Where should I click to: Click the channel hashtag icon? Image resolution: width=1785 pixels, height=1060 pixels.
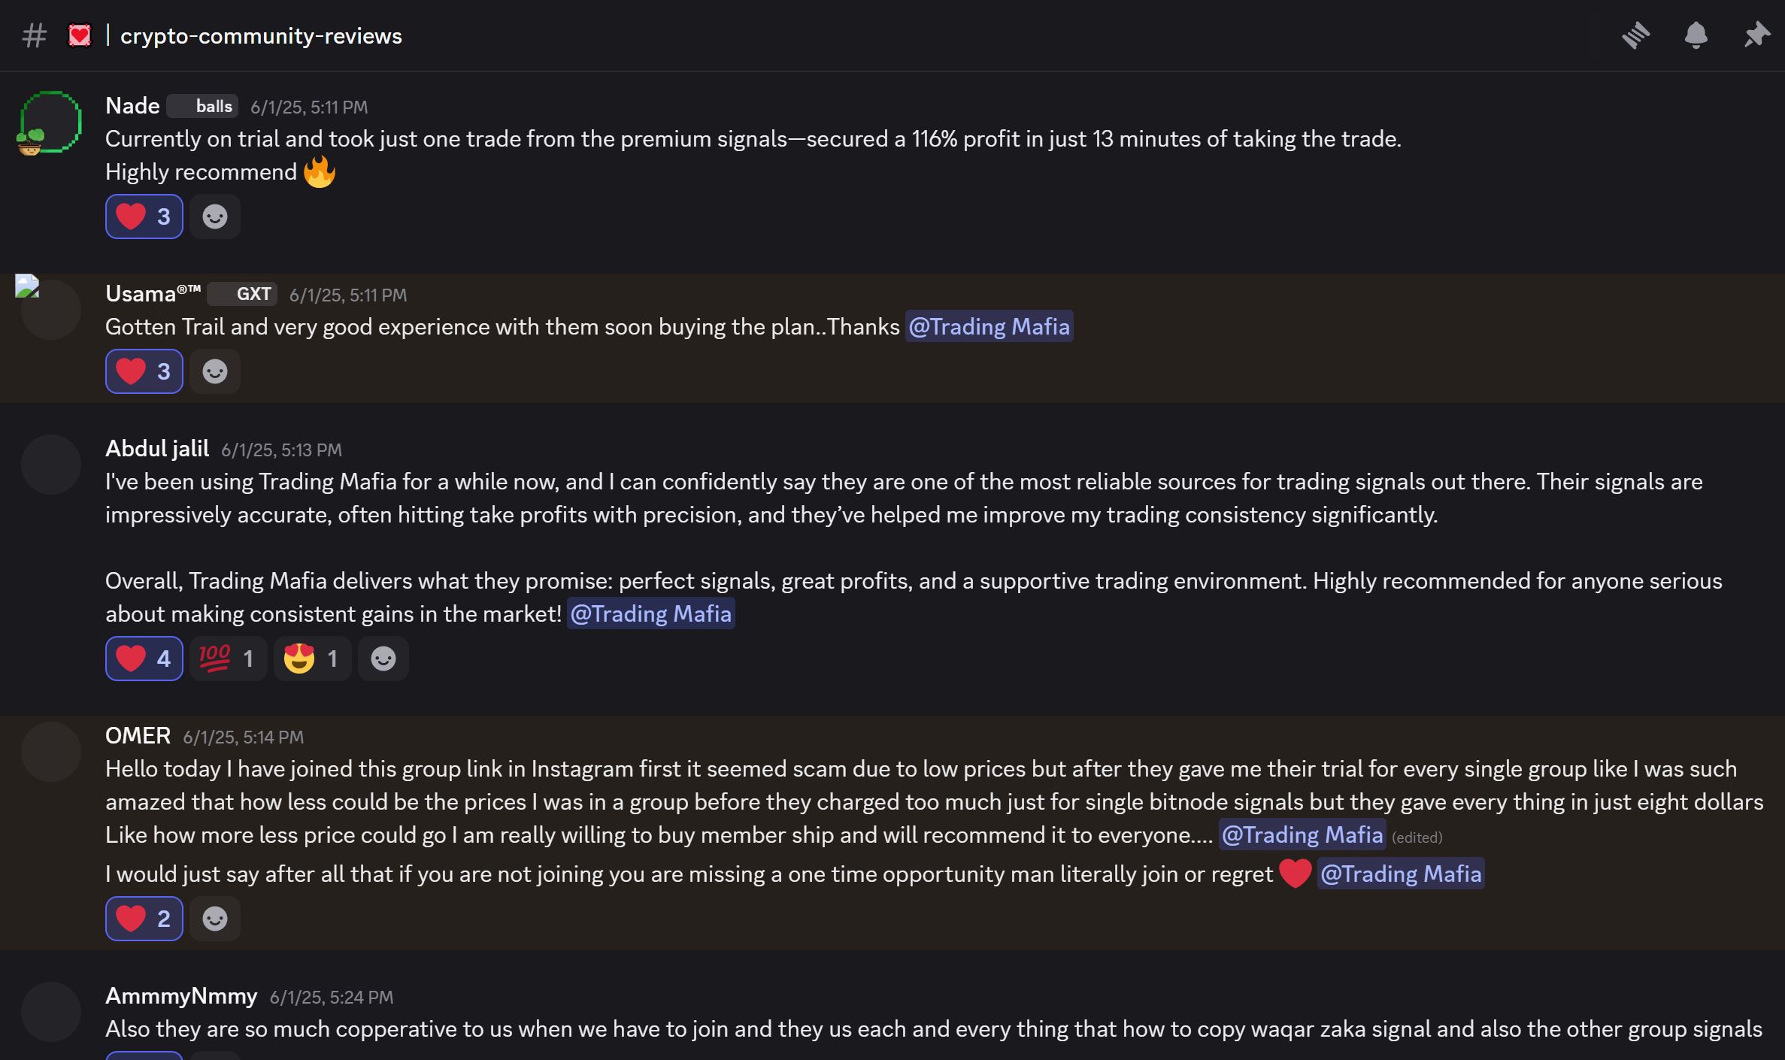coord(35,35)
